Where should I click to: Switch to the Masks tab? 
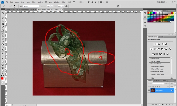161,37
